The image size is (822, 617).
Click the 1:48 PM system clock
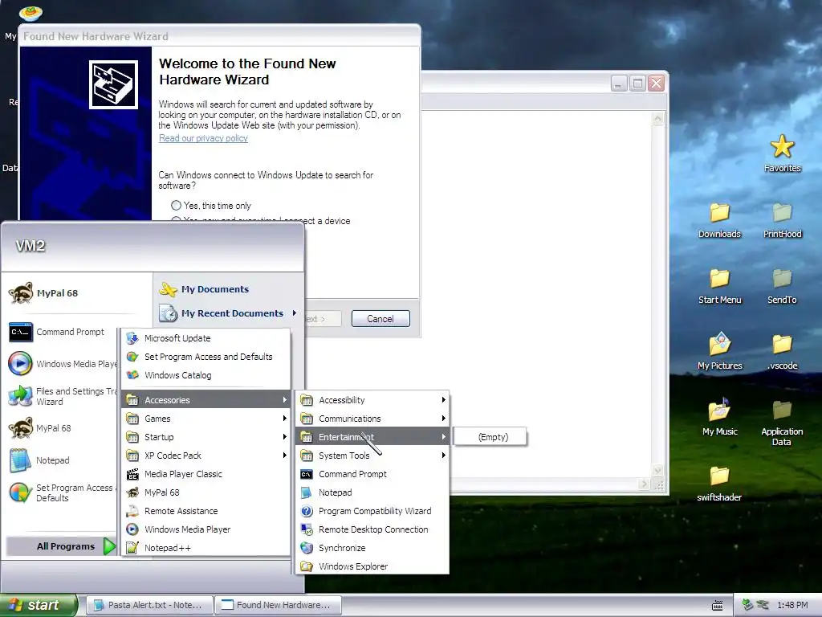pos(792,605)
